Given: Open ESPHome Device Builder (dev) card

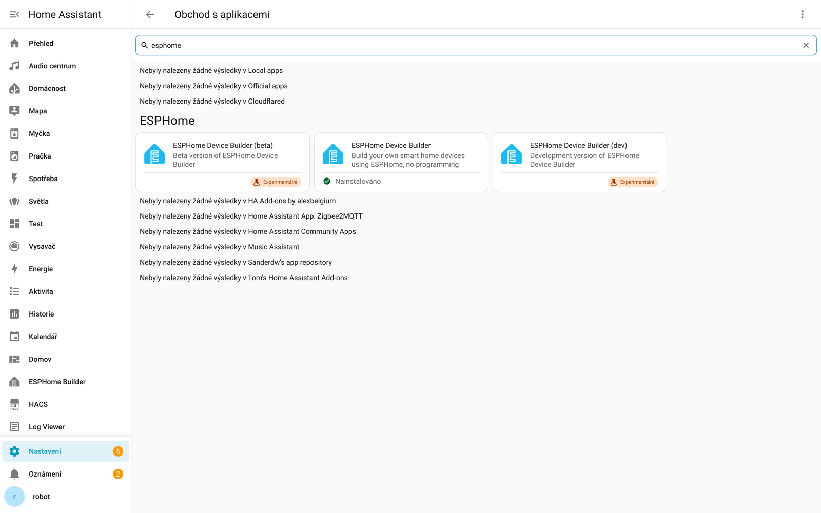Looking at the screenshot, I should pos(580,162).
